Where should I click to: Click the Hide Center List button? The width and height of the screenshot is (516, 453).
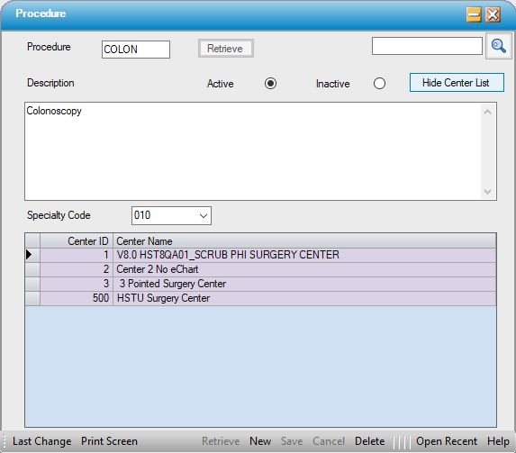(457, 83)
